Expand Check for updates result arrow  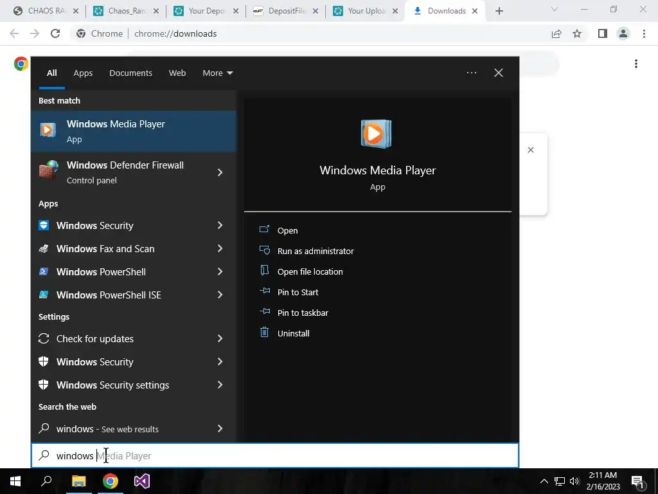(220, 338)
